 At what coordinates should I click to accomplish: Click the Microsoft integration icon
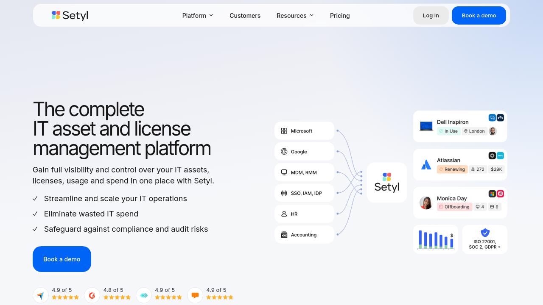[284, 131]
